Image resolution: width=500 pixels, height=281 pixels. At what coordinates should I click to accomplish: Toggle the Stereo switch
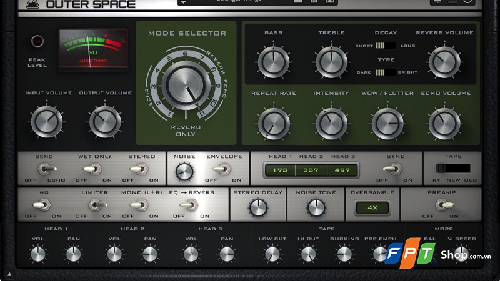pyautogui.click(x=139, y=169)
